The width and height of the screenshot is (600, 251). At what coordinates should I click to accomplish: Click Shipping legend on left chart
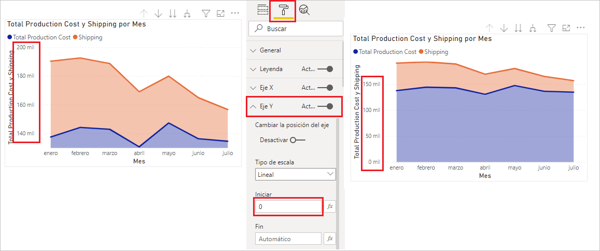tap(88, 37)
